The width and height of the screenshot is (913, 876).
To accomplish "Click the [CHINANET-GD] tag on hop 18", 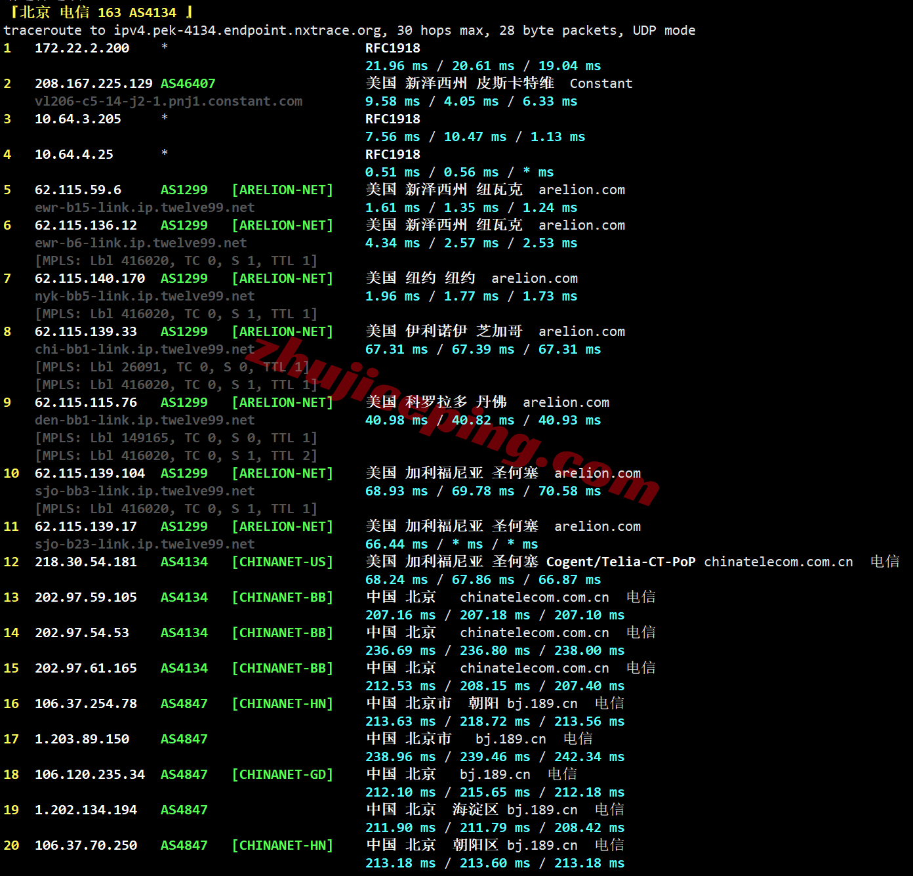I will 282,774.
